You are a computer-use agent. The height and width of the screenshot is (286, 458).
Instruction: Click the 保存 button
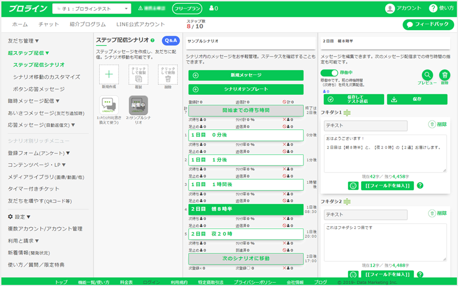click(x=417, y=99)
